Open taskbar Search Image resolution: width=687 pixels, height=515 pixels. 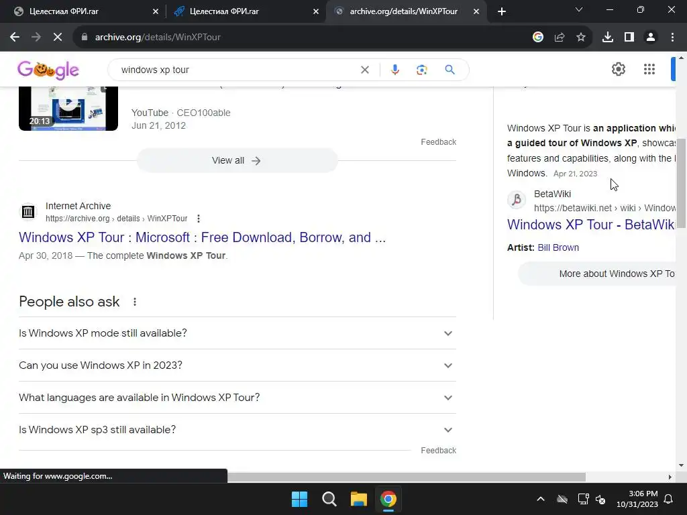click(329, 499)
